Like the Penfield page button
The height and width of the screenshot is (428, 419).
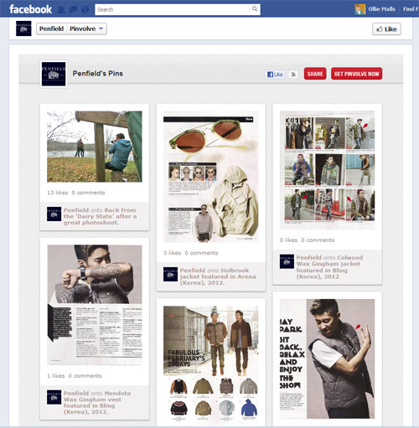click(x=386, y=29)
